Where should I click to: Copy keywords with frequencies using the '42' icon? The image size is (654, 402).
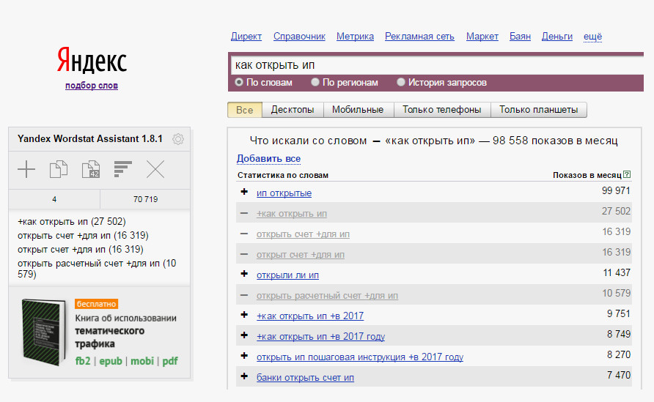click(x=90, y=171)
